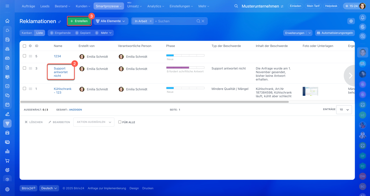Click the shopping cart icon in sidebar
The height and width of the screenshot is (196, 370).
point(7,161)
